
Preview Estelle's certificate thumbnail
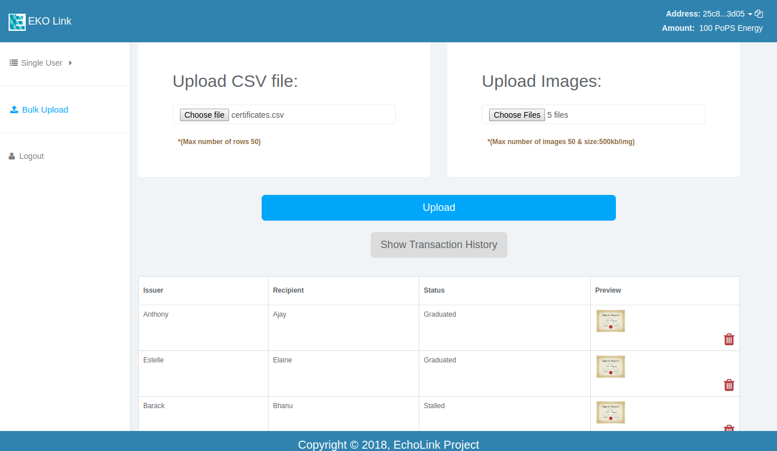coord(611,366)
